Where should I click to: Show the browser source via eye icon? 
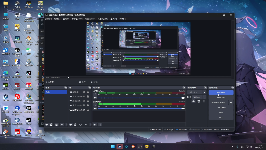[84, 92]
